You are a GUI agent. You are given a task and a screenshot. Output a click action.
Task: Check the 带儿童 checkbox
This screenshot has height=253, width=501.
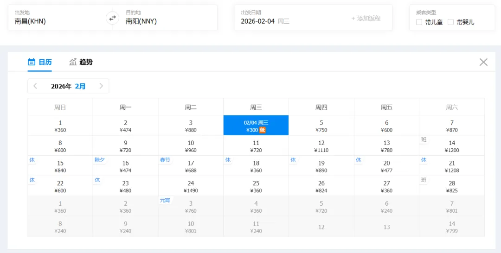pyautogui.click(x=419, y=22)
